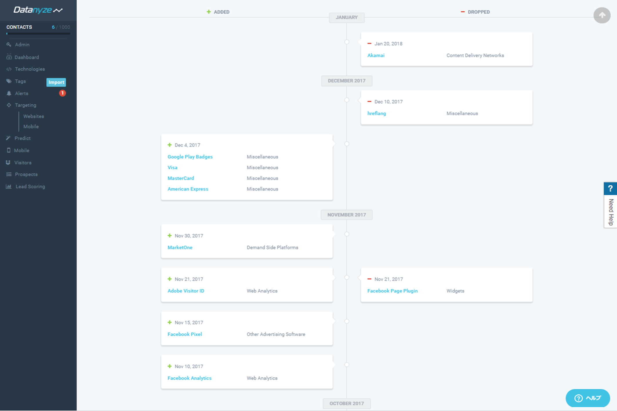The height and width of the screenshot is (411, 617).
Task: Open the MasterCard technology link
Action: (181, 178)
